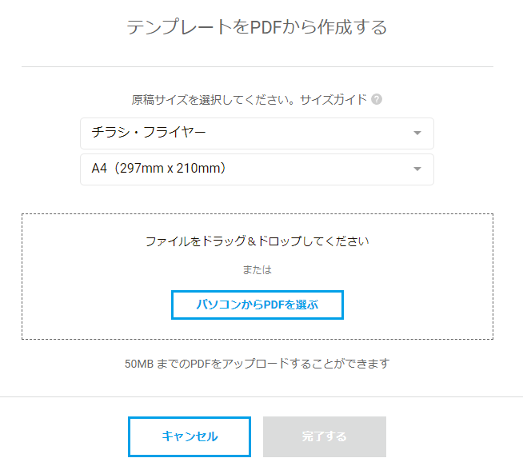Click the テンプレートをPDFから作成する heading
The image size is (523, 470).
point(257,27)
